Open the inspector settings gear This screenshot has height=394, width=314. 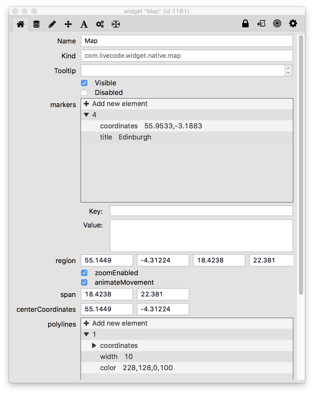pyautogui.click(x=293, y=24)
